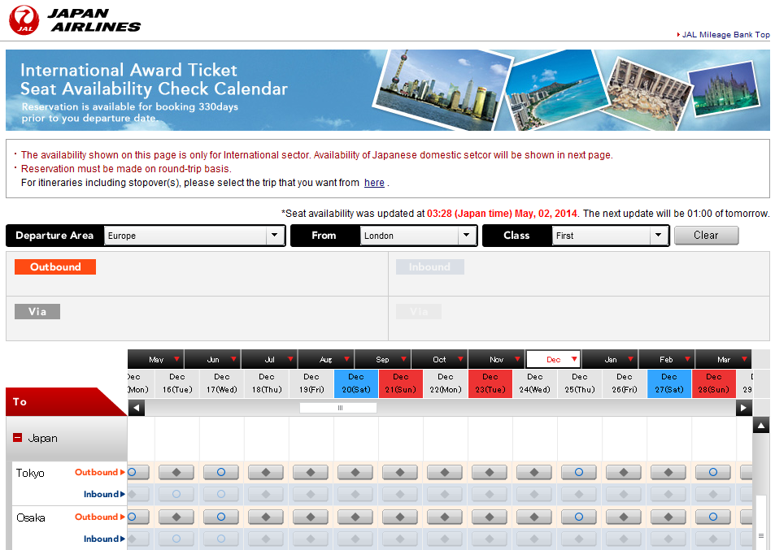This screenshot has height=550, width=775.
Task: Select Osaka outbound Dec 25 available circle
Action: [579, 517]
